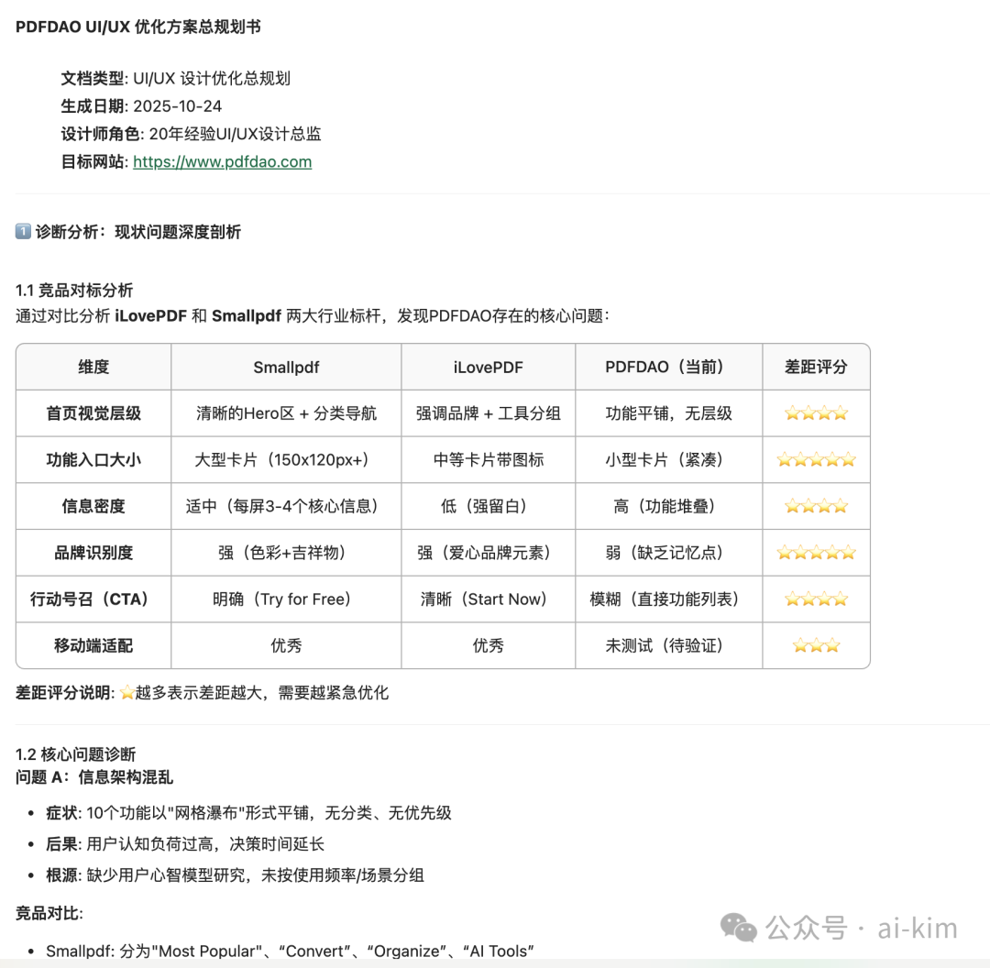Select the document title PDFDAO UI/UX 优化方案总规划书
The width and height of the screenshot is (990, 968).
click(137, 27)
